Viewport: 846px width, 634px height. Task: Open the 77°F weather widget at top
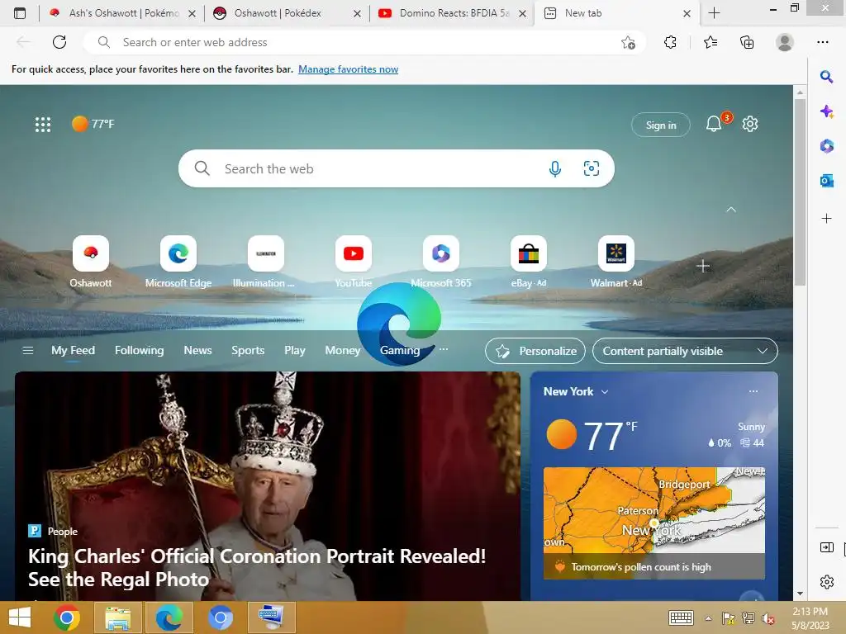(93, 124)
